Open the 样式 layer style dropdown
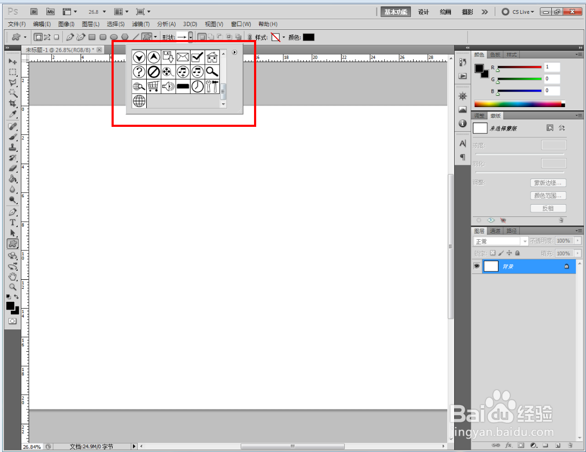 coord(283,37)
